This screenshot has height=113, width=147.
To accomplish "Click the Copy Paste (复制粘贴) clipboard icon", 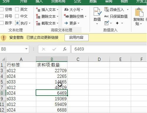I will (x=139, y=12).
